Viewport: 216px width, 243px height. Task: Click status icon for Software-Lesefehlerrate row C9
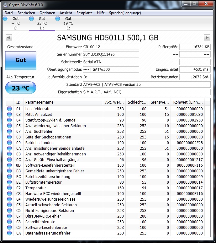[x=9, y=228]
